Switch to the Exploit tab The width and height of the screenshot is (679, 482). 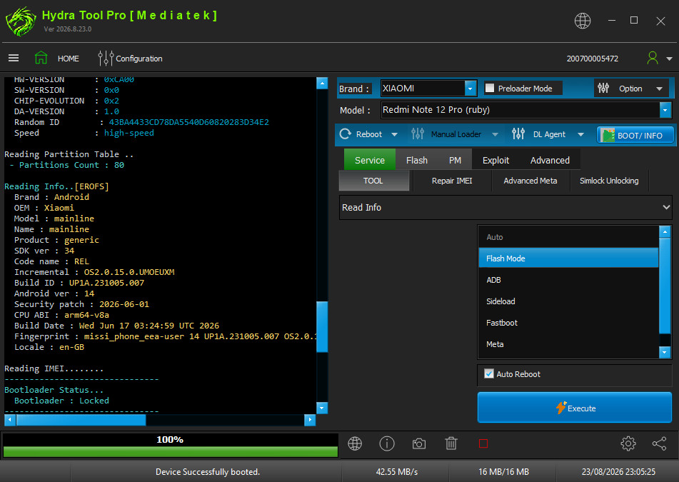pyautogui.click(x=496, y=160)
